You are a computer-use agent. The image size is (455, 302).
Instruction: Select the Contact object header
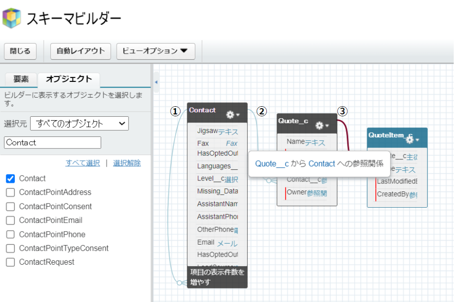click(x=217, y=112)
